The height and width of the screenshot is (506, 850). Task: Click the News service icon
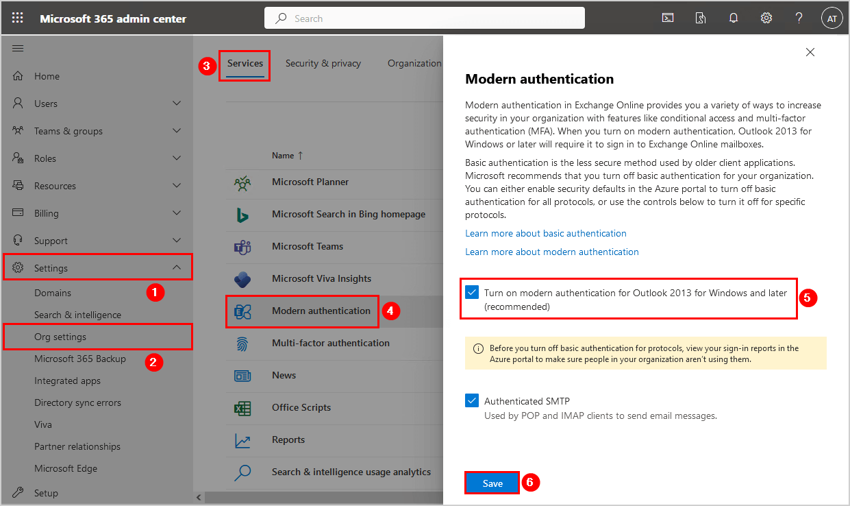coord(242,376)
